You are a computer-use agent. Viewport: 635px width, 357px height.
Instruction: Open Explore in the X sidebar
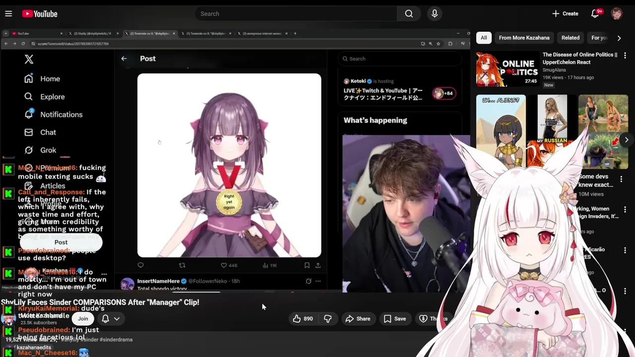[x=45, y=97]
